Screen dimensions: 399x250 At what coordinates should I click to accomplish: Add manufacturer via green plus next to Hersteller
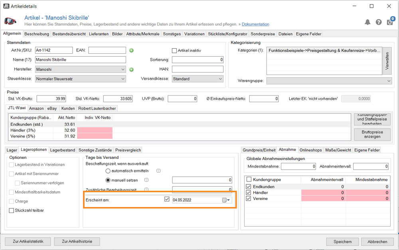point(131,70)
